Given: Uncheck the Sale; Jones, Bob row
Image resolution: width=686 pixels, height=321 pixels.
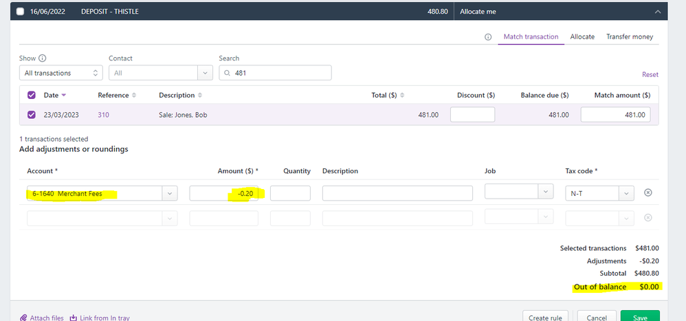Looking at the screenshot, I should click(x=32, y=115).
